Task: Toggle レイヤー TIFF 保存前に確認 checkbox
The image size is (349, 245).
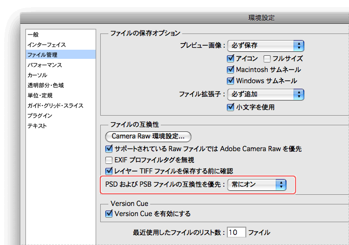Action: pyautogui.click(x=109, y=171)
